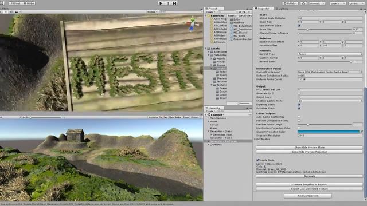Click the MG_Shared script file icon

coord(231,33)
